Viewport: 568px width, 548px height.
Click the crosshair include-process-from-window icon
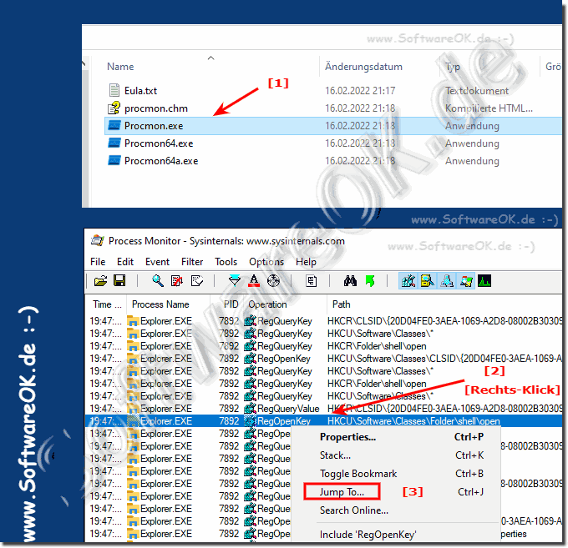tap(273, 281)
